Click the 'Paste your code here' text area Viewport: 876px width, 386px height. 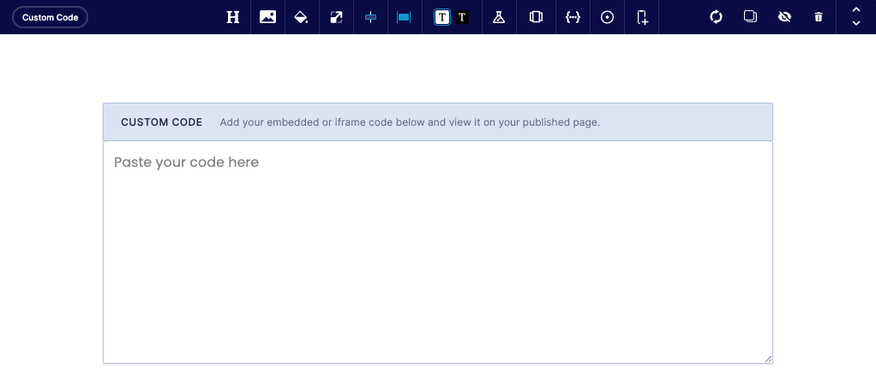point(437,252)
